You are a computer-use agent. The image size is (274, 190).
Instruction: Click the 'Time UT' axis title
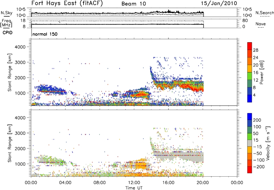coord(134,188)
